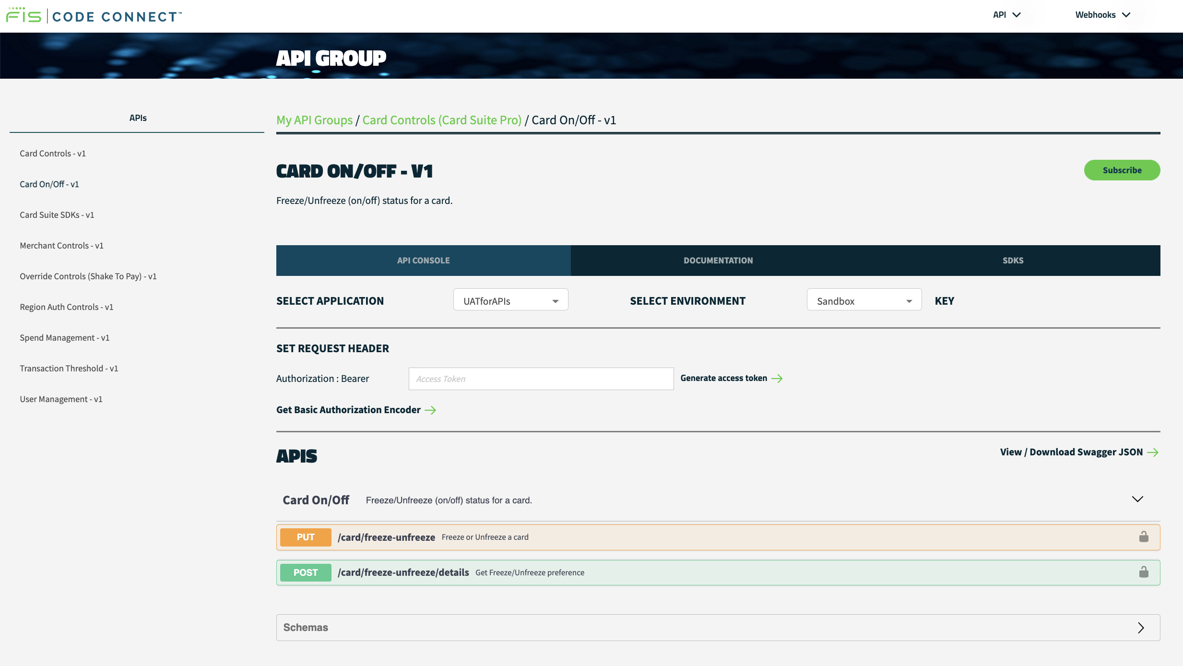Viewport: 1183px width, 666px height.
Task: Select Merchant Controls - v1 in the sidebar
Action: point(61,245)
